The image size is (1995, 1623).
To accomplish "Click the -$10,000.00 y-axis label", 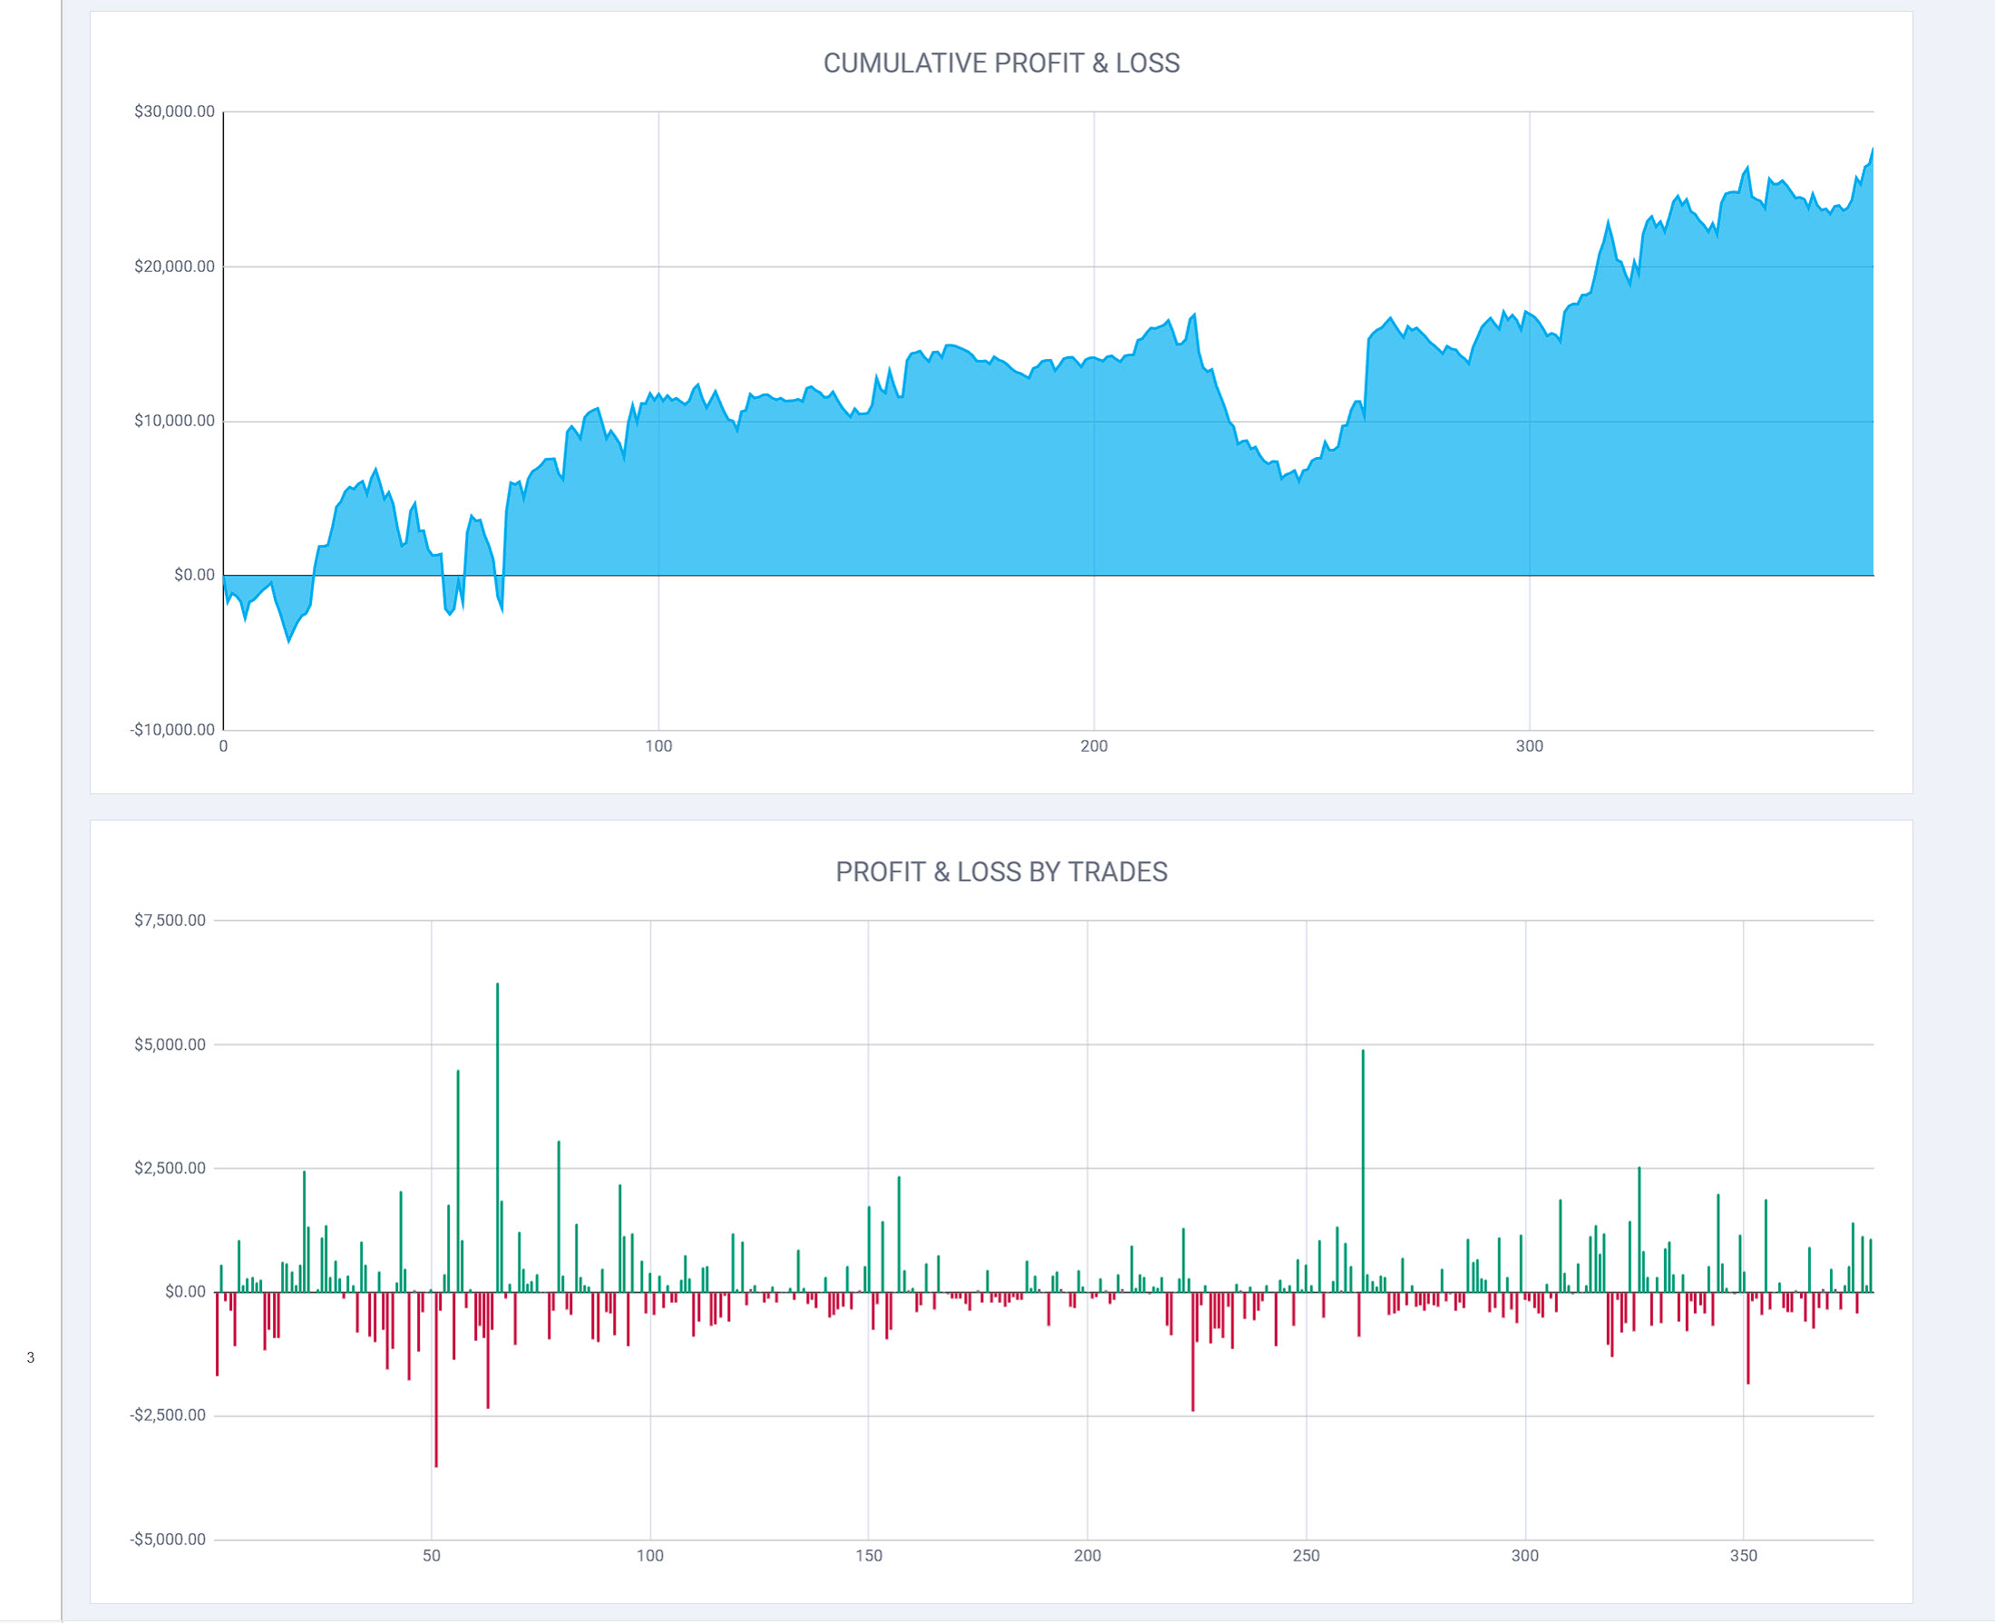I will 172,729.
